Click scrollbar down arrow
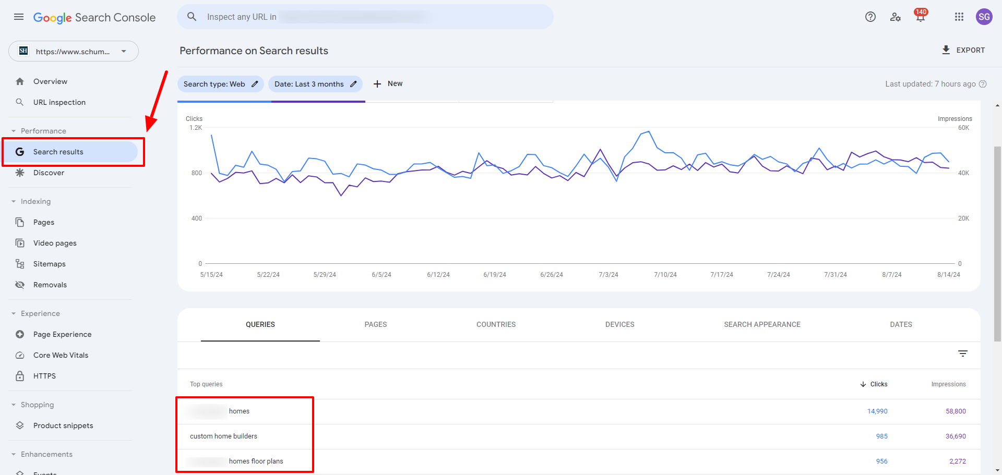 coord(997,470)
